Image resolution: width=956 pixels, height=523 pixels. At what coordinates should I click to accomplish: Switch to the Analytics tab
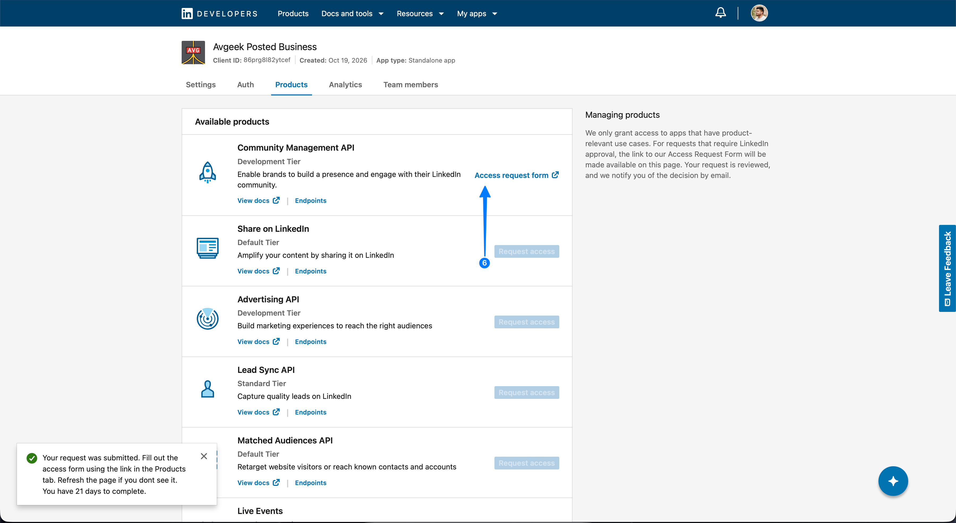tap(345, 85)
